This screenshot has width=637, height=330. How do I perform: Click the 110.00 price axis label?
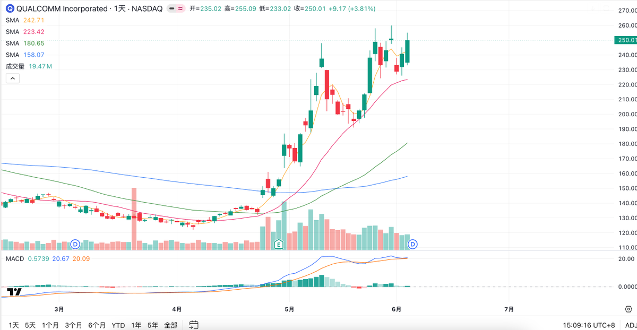(626, 248)
